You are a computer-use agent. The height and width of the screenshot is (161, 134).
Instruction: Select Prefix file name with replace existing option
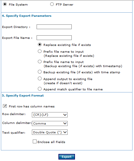[x=40, y=51]
